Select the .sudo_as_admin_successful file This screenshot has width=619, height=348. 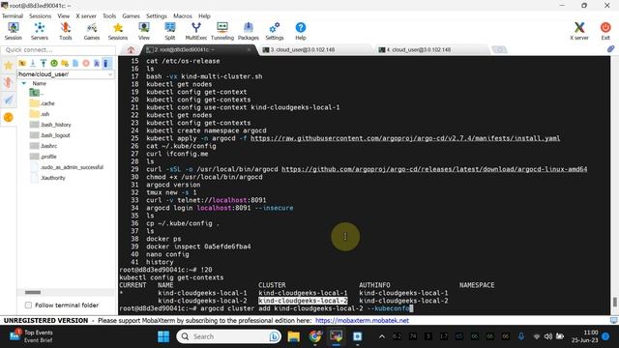pos(67,167)
